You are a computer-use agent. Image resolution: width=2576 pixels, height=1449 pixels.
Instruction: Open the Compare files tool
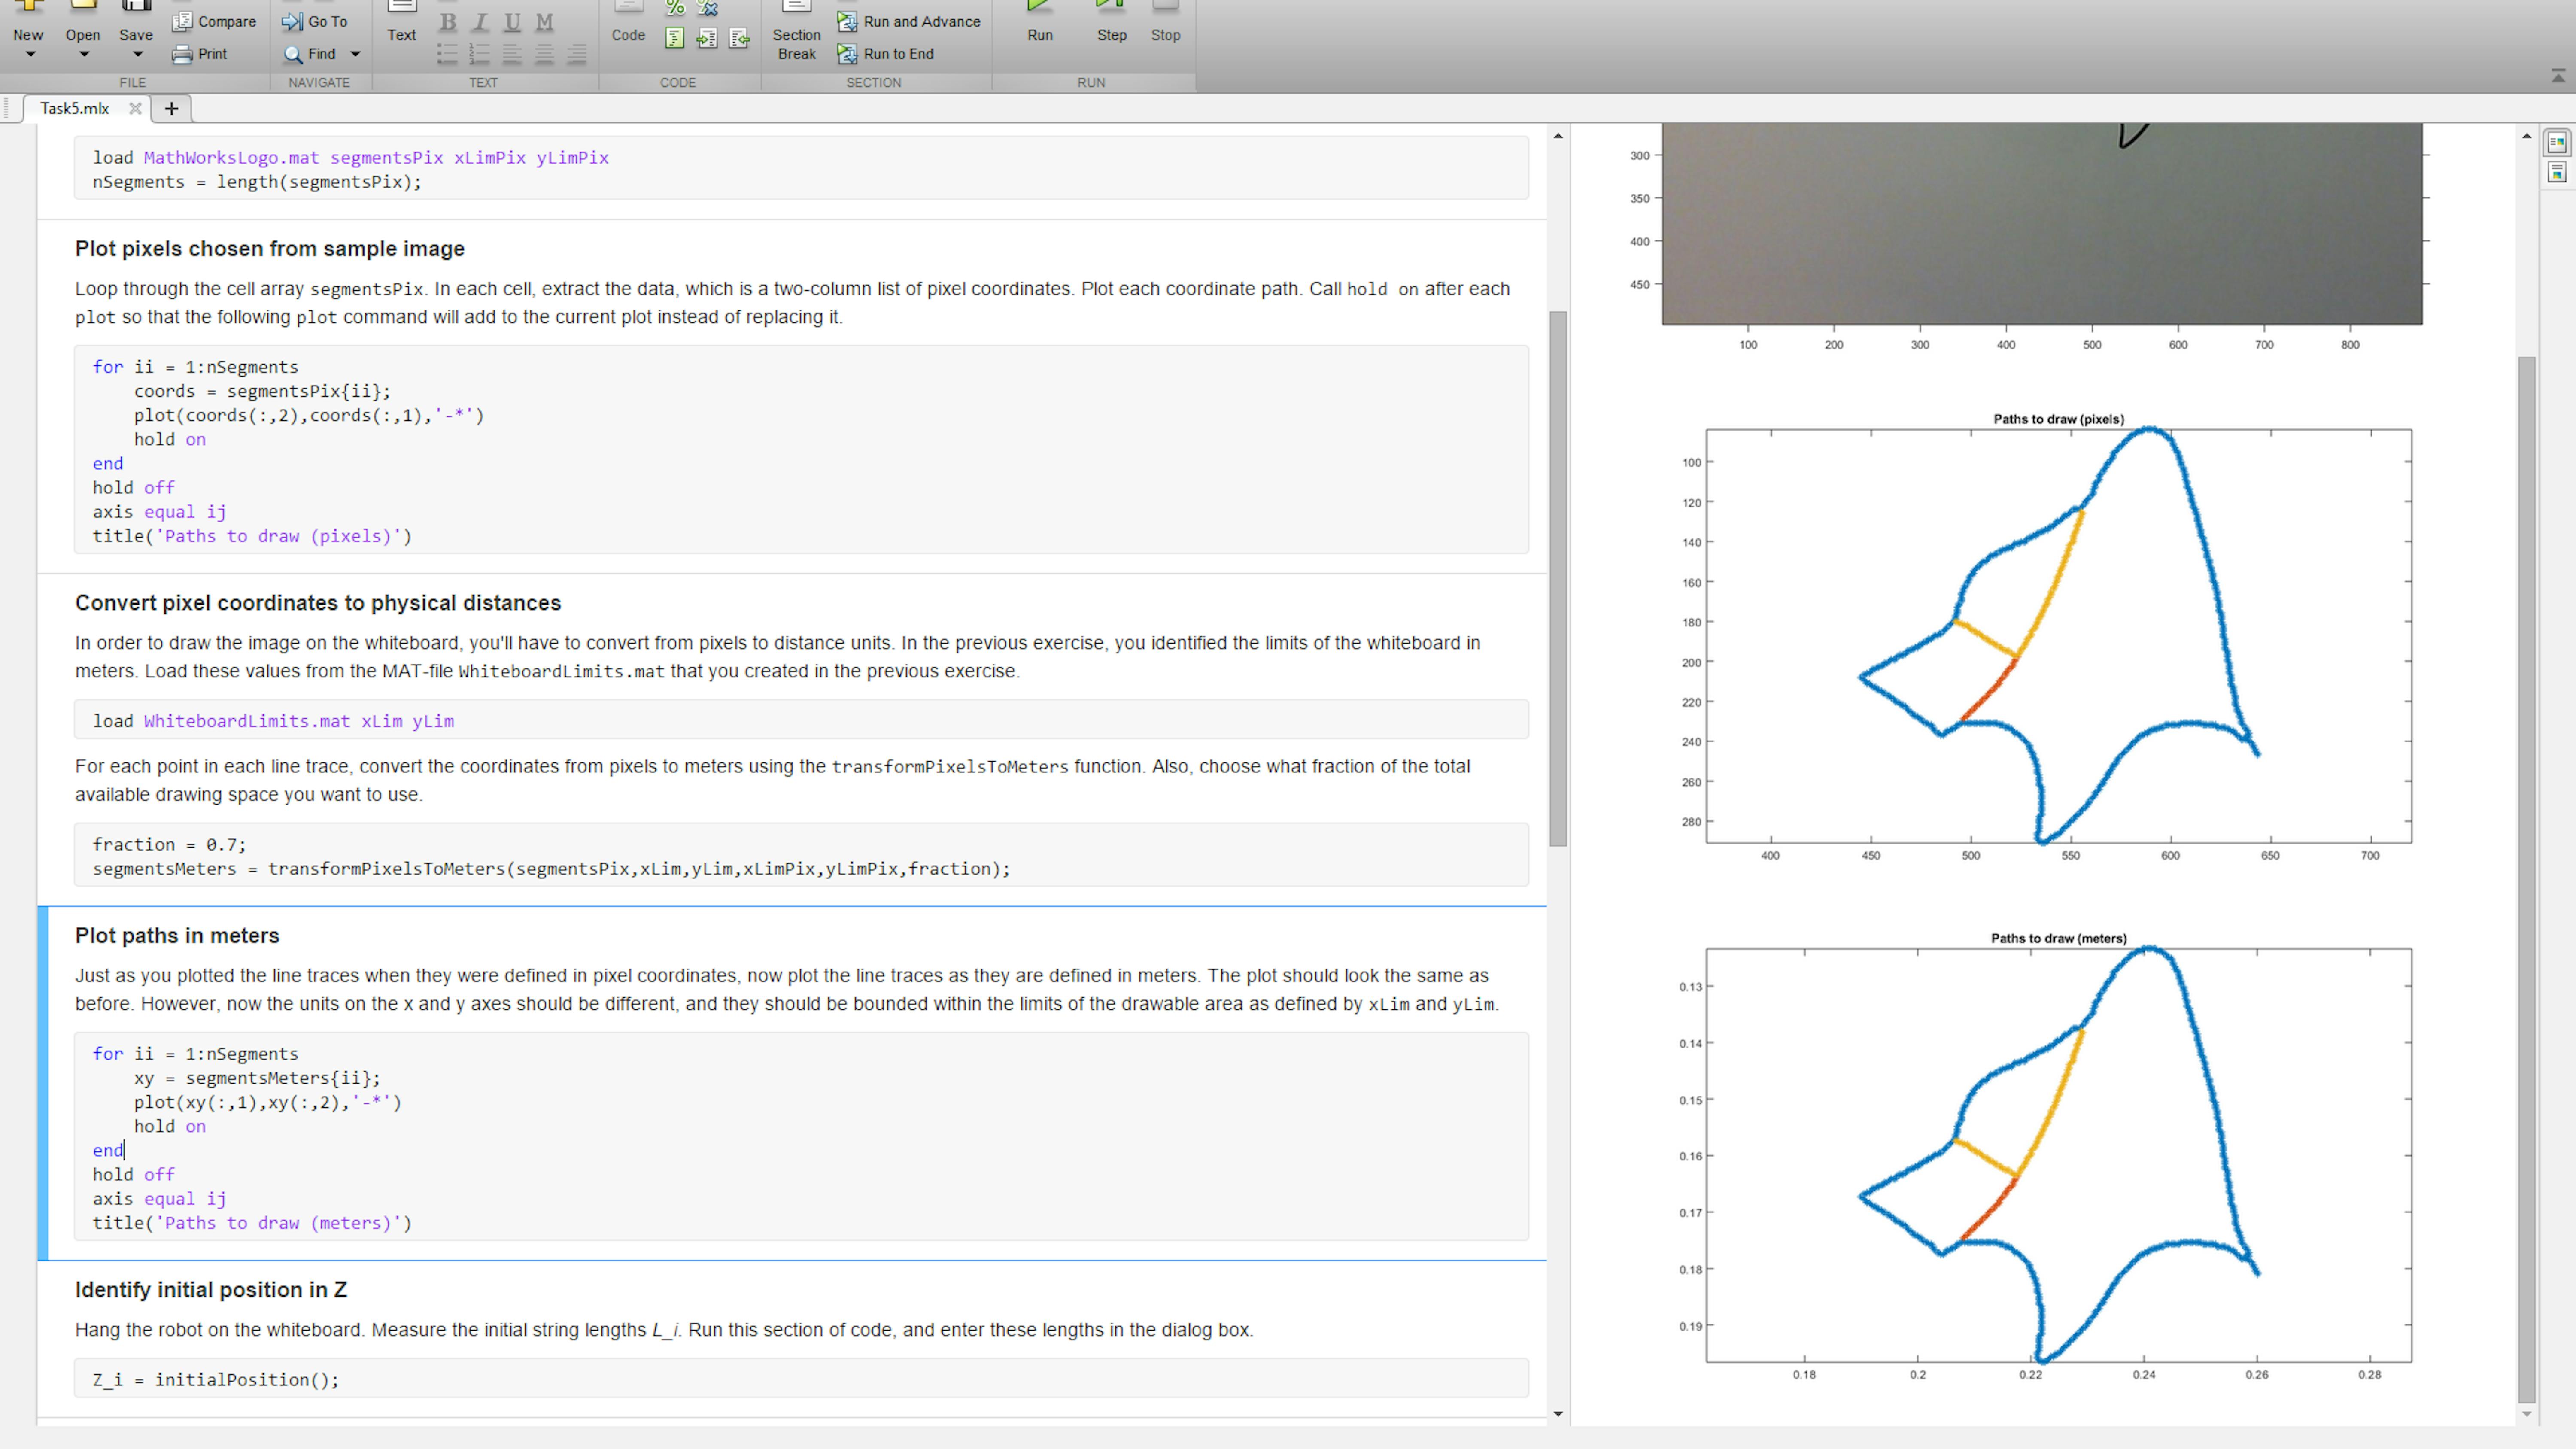click(214, 21)
